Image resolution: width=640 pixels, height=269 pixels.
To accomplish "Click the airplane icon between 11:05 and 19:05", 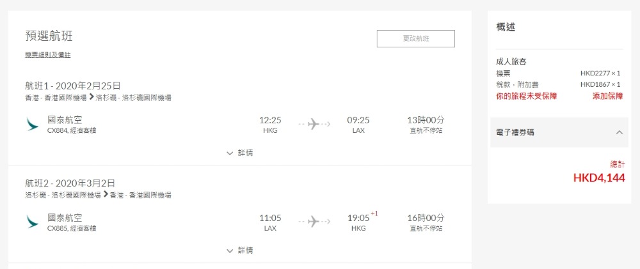I will tap(314, 222).
